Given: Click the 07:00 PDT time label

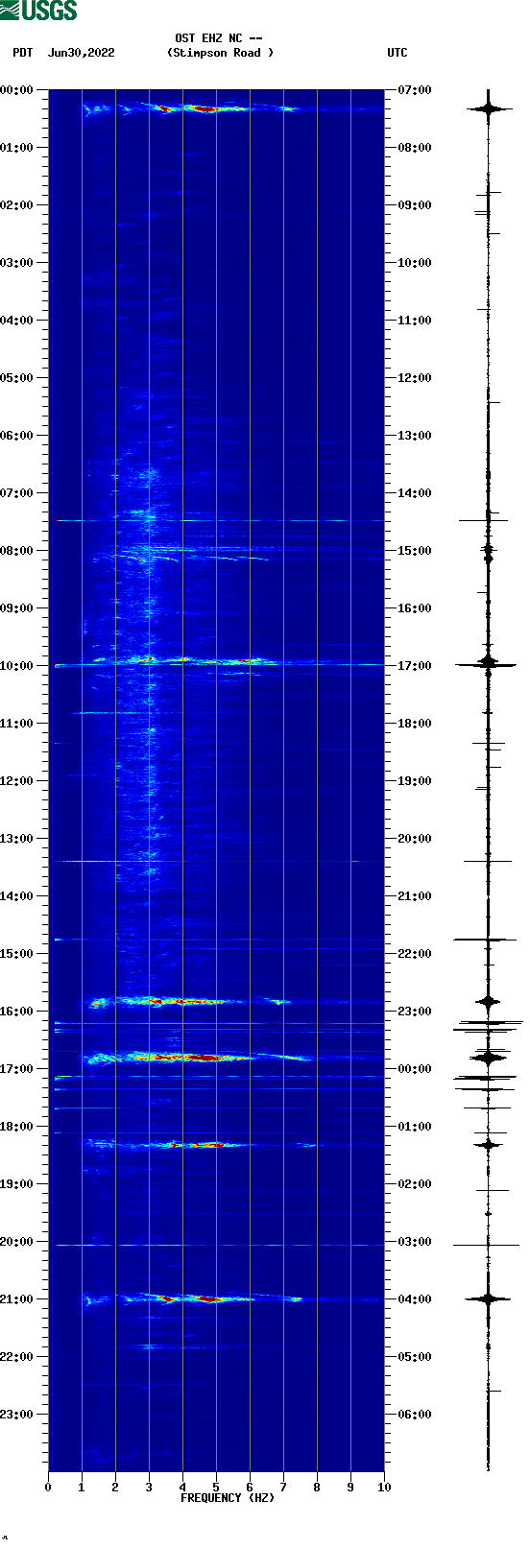Looking at the screenshot, I should pos(16,493).
